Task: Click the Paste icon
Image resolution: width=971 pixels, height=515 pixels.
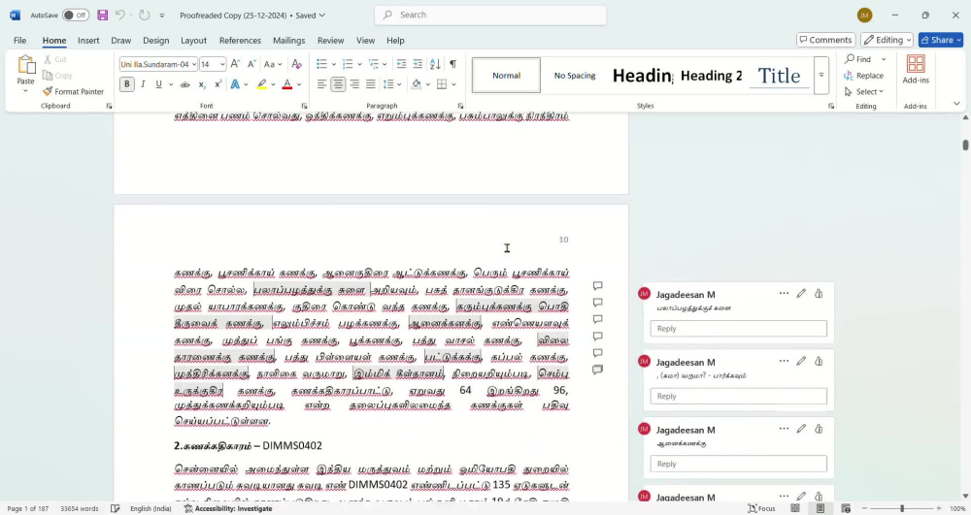Action: point(25,65)
